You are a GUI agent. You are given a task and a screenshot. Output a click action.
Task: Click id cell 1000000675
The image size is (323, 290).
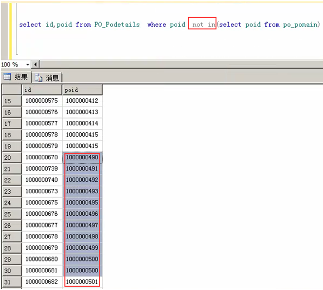tap(42, 203)
